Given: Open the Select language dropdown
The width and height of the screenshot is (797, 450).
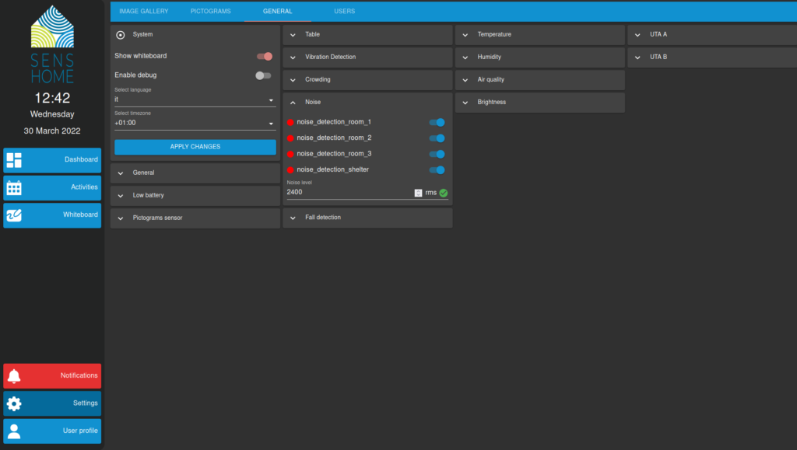Looking at the screenshot, I should point(195,99).
